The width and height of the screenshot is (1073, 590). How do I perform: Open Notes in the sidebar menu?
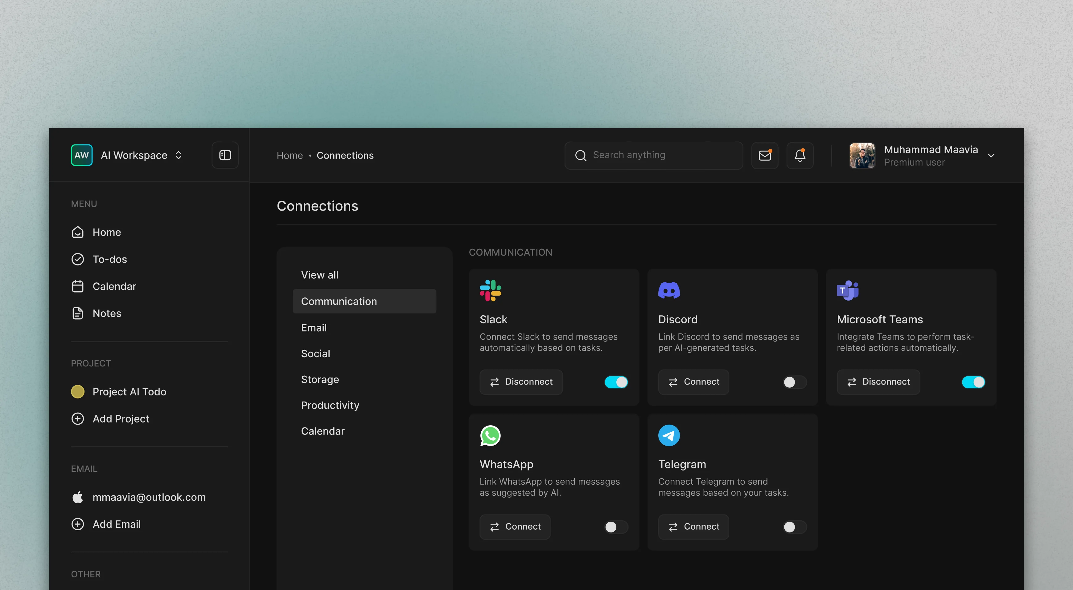(x=107, y=313)
